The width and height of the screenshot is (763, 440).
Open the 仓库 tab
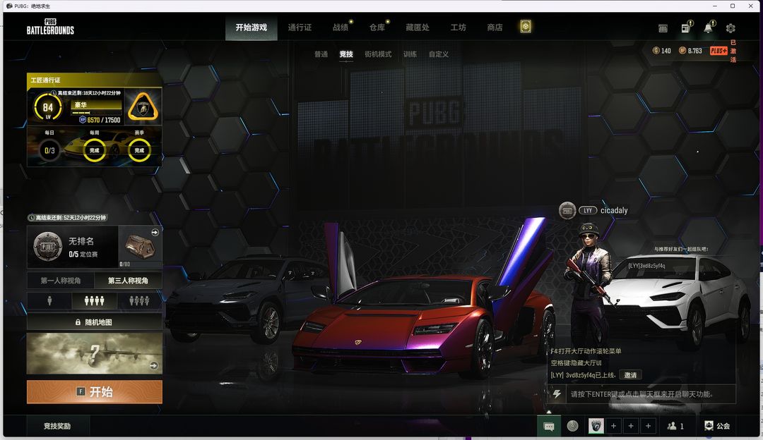click(x=377, y=28)
